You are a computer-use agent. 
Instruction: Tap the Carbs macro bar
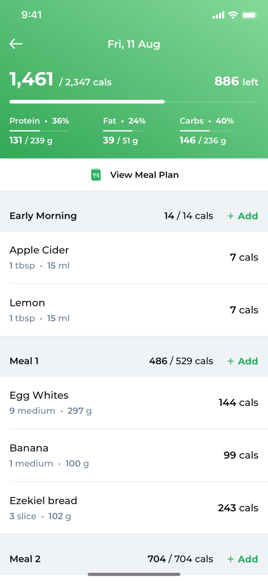tap(207, 131)
